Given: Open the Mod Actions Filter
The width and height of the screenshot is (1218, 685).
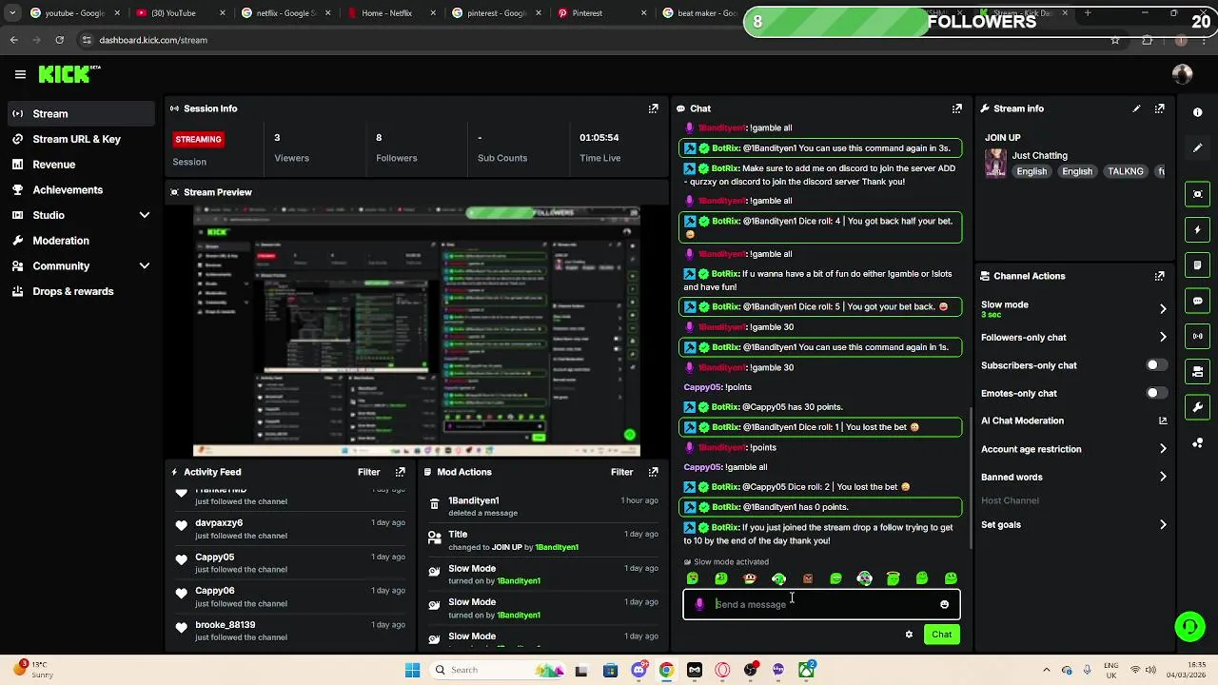Looking at the screenshot, I should 621,472.
